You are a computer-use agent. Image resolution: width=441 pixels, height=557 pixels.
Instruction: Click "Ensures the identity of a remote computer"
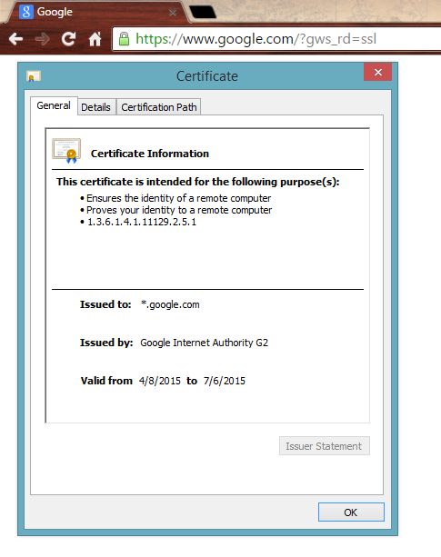pos(179,198)
